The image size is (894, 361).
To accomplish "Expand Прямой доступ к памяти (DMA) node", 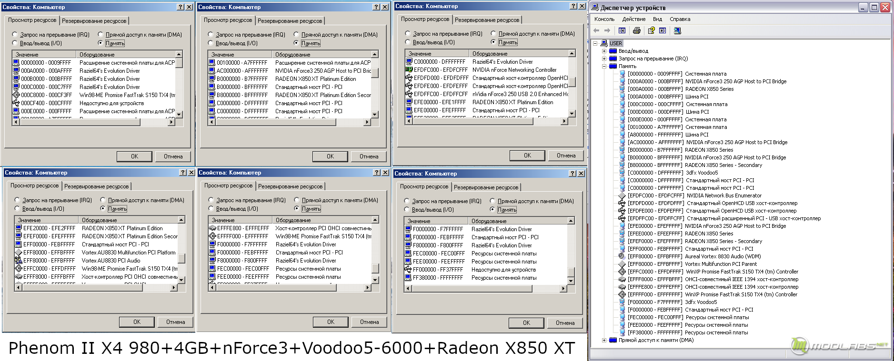I will (x=604, y=340).
